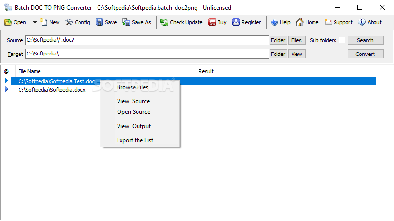Go to the Home page
Screen dimensions: 394x221
(x=307, y=22)
